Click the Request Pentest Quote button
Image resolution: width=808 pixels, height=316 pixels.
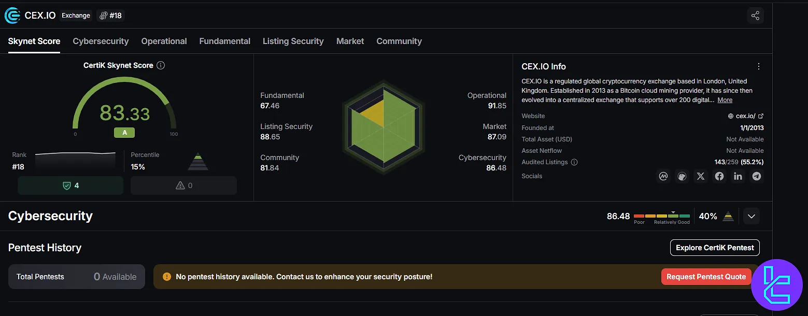[x=706, y=277]
